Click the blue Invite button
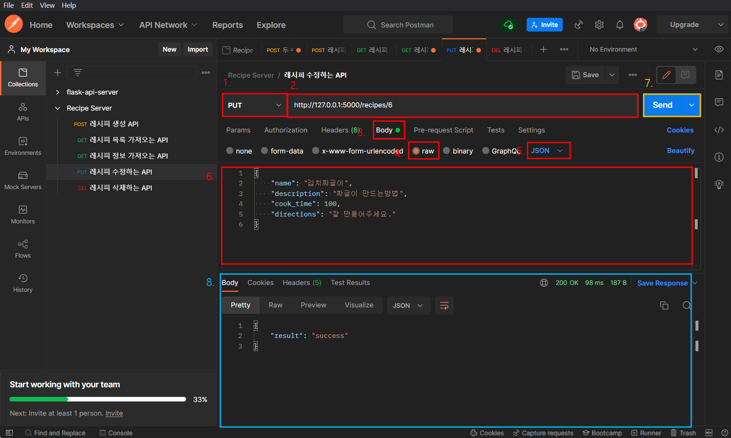The width and height of the screenshot is (731, 438). (x=544, y=25)
